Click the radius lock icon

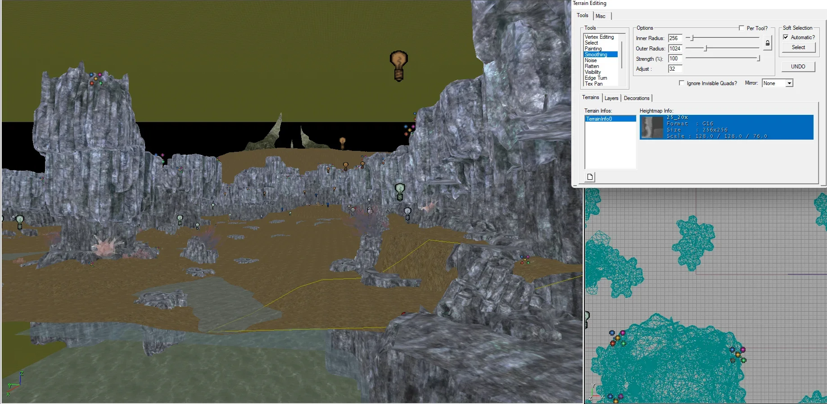[768, 43]
